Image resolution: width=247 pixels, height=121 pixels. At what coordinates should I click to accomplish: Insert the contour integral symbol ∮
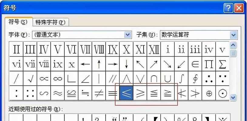195,78
